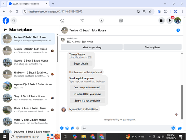Open Noonie - 2 Beds 2 Baths House chat
This screenshot has height=140, width=186.
pyautogui.click(x=28, y=62)
